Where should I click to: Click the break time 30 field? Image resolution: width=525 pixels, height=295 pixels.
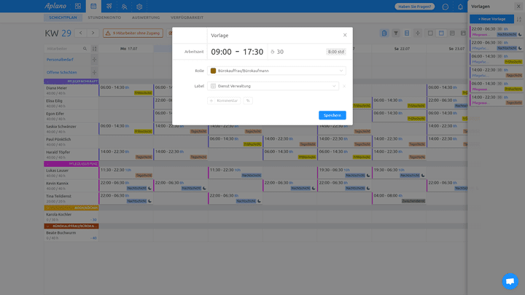pyautogui.click(x=277, y=52)
